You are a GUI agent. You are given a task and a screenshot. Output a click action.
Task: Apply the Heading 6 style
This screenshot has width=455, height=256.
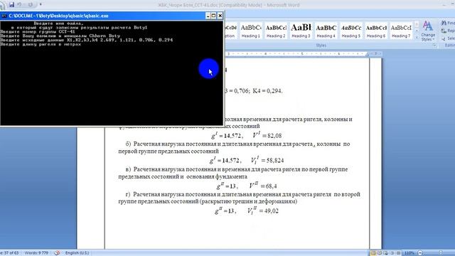tap(376, 31)
